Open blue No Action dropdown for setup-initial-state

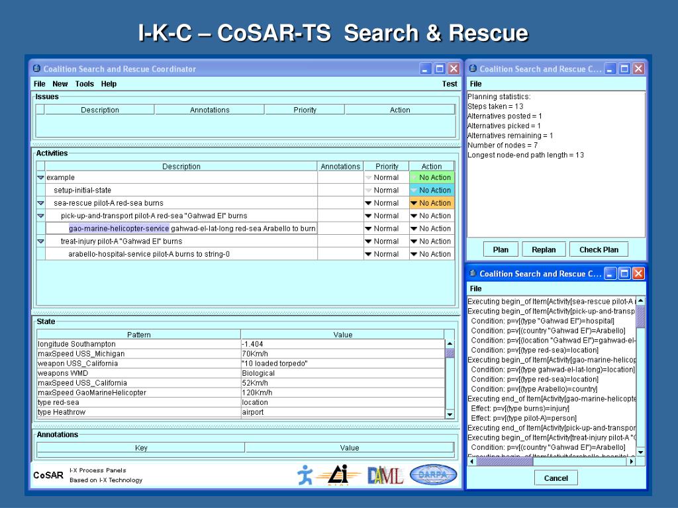[432, 190]
